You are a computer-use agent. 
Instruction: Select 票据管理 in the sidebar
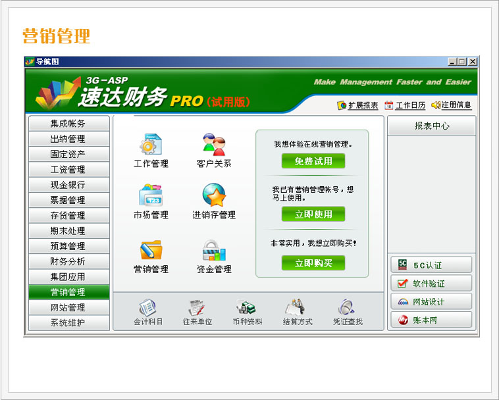(x=69, y=200)
